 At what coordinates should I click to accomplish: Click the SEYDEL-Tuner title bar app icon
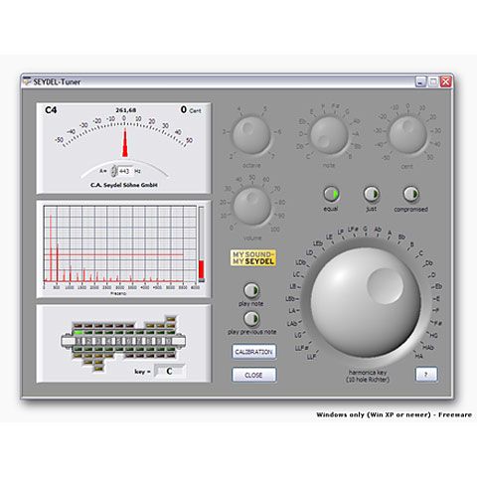click(27, 81)
